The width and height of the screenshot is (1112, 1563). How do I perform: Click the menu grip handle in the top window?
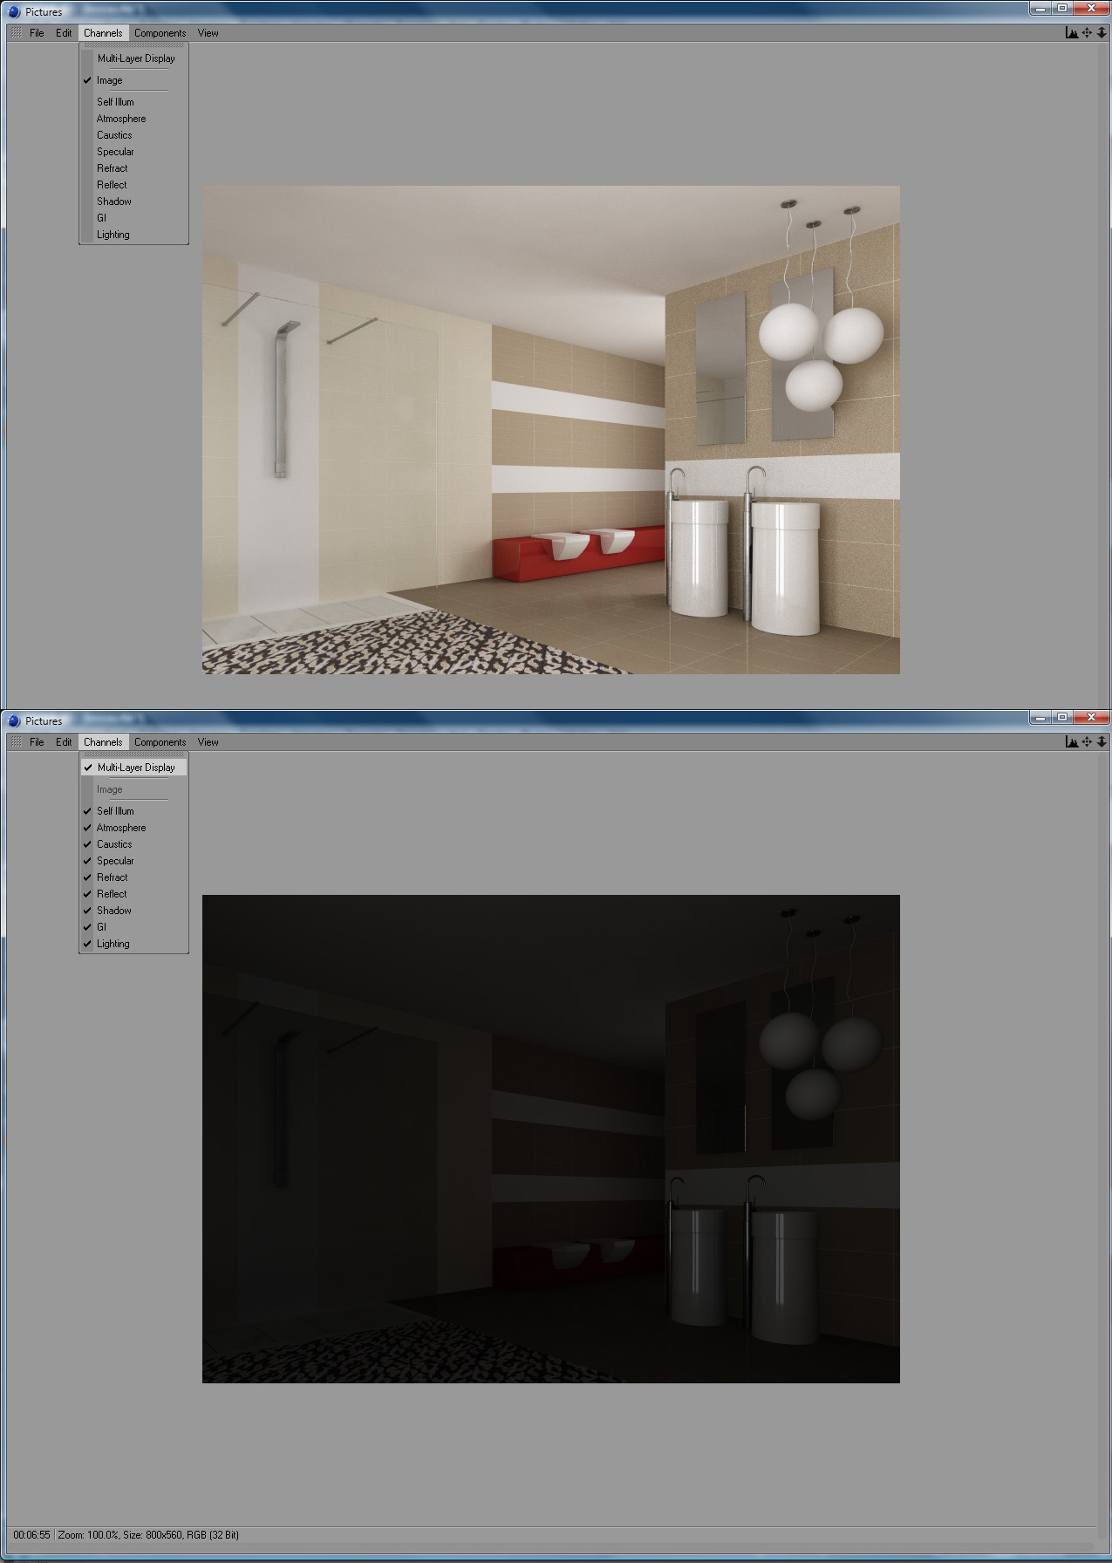16,33
